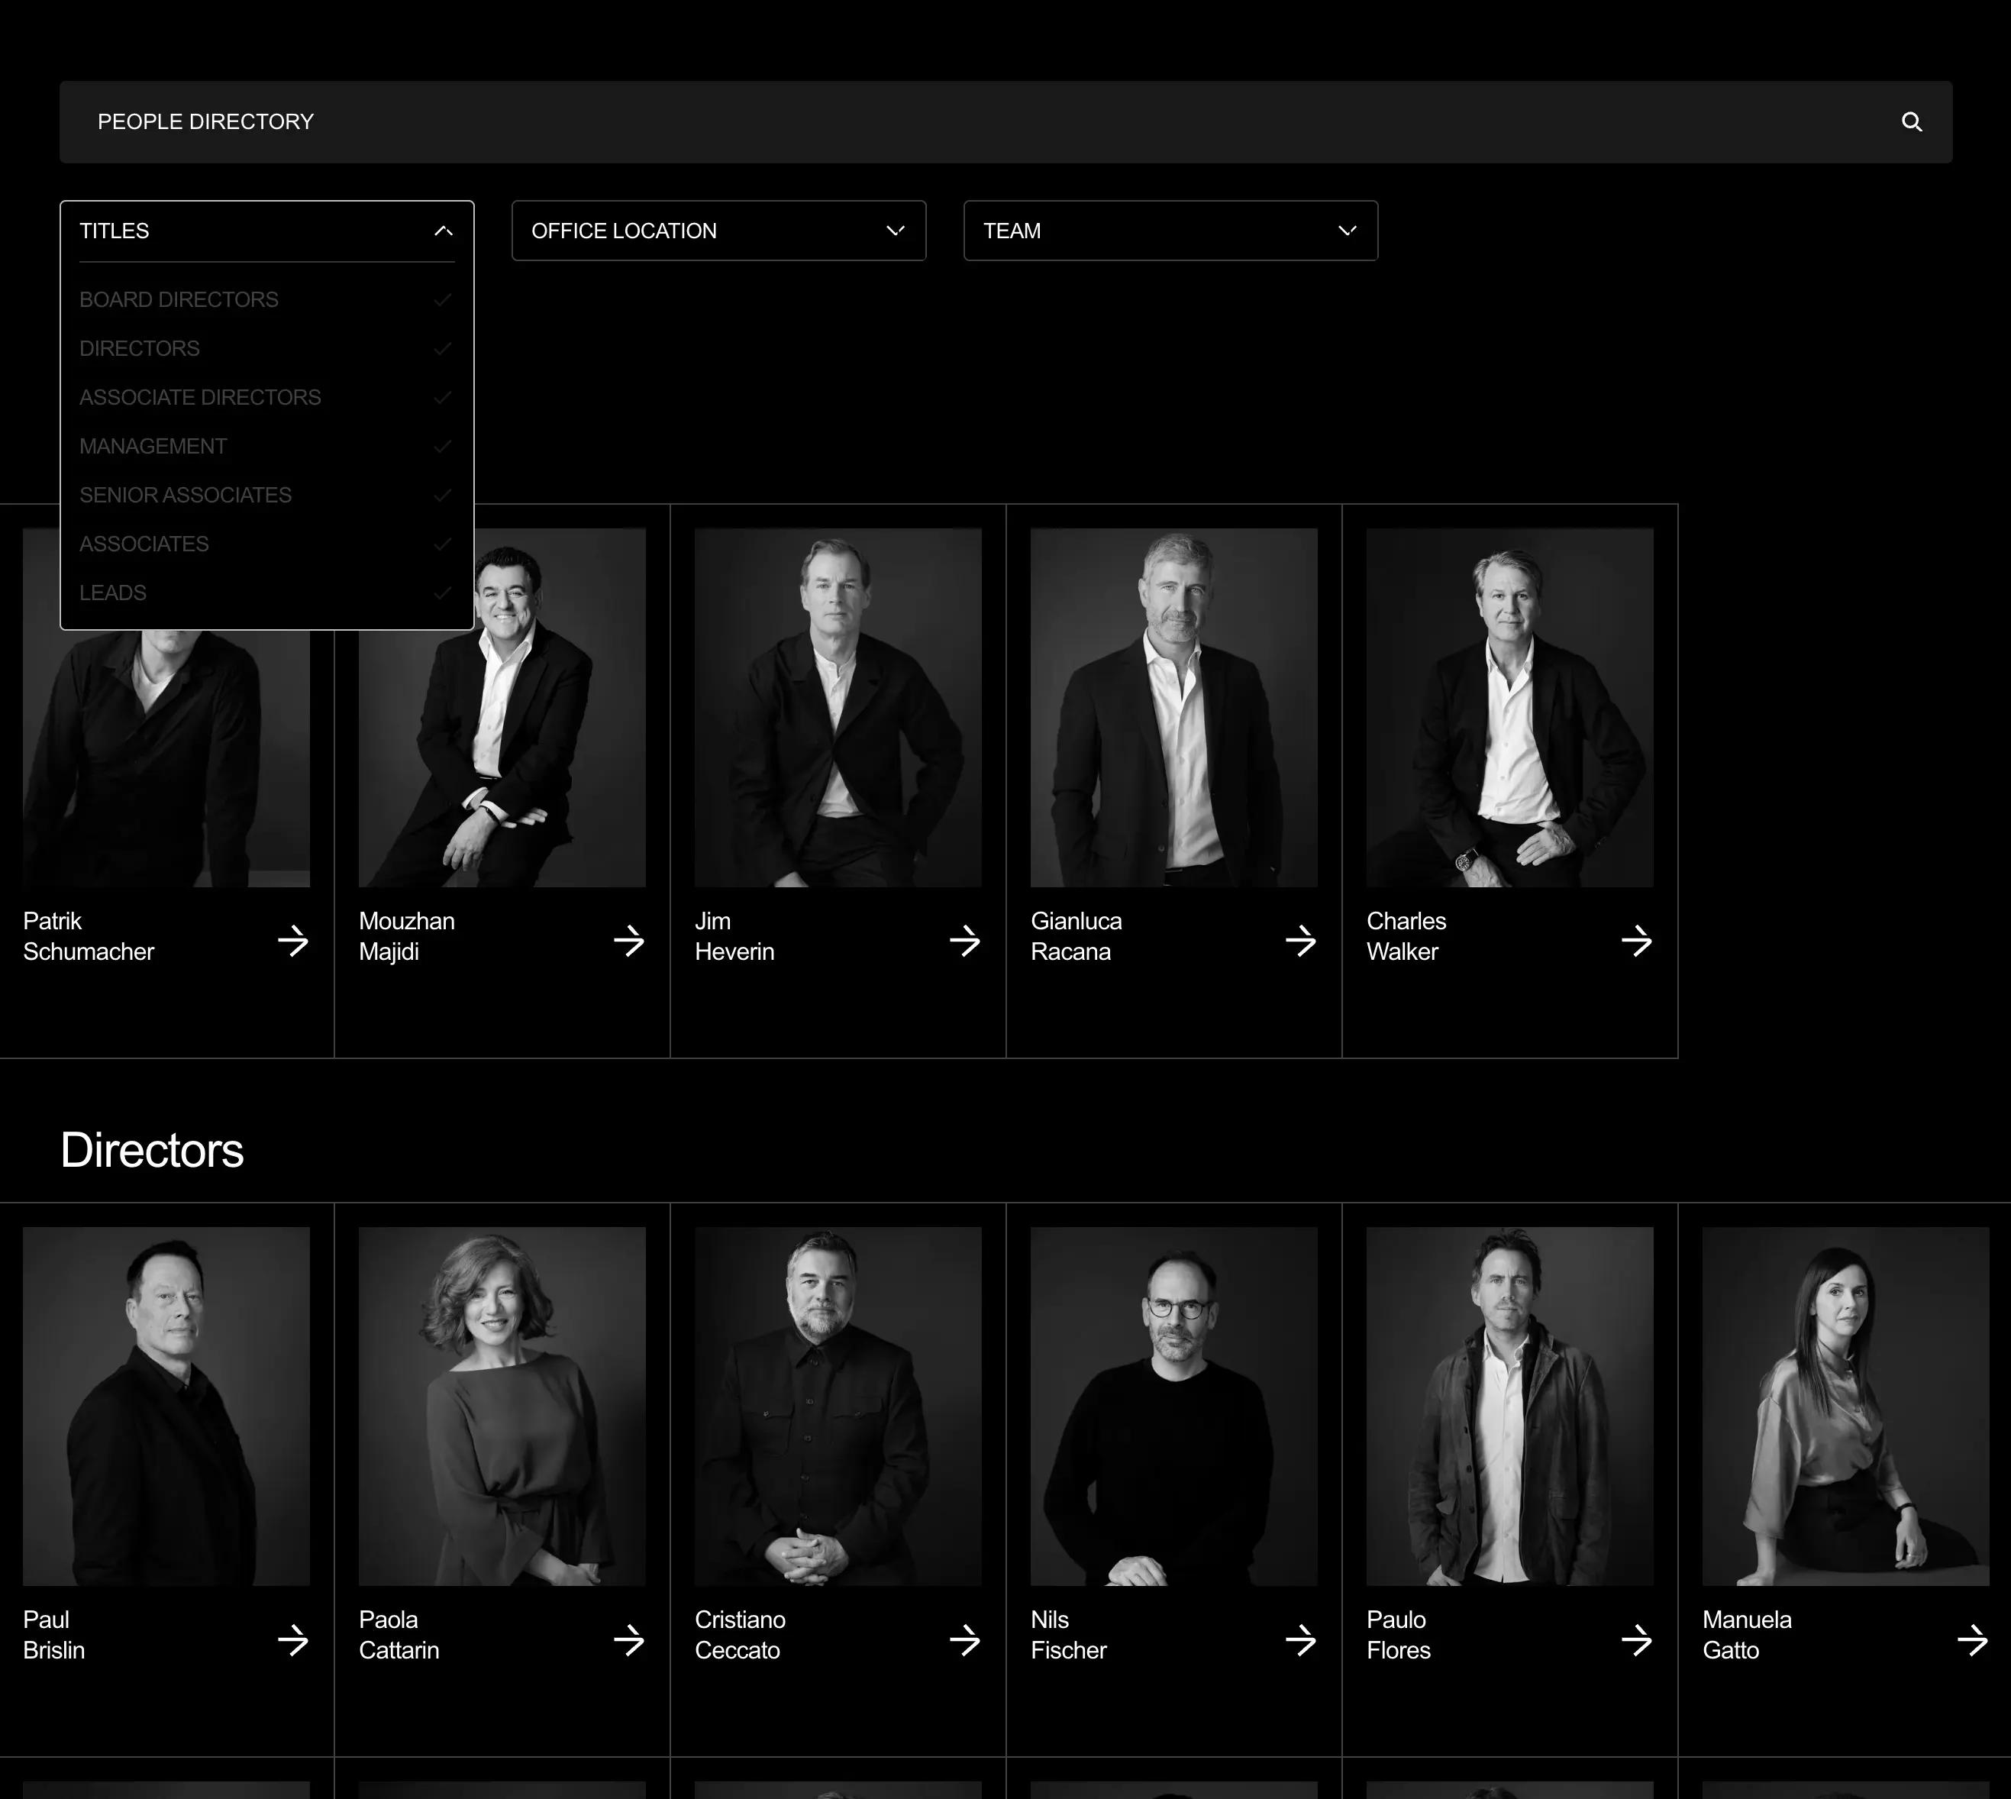Viewport: 2011px width, 1799px height.
Task: Open Gianluca Racana's profile arrow
Action: click(1300, 940)
